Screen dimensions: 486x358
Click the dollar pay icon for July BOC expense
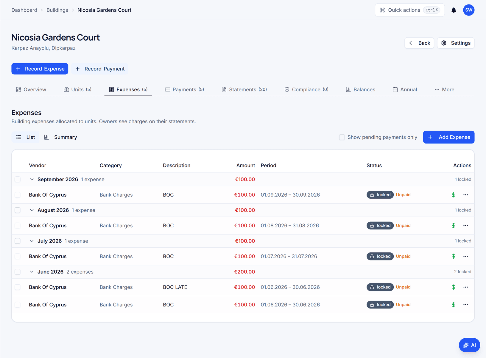point(453,256)
